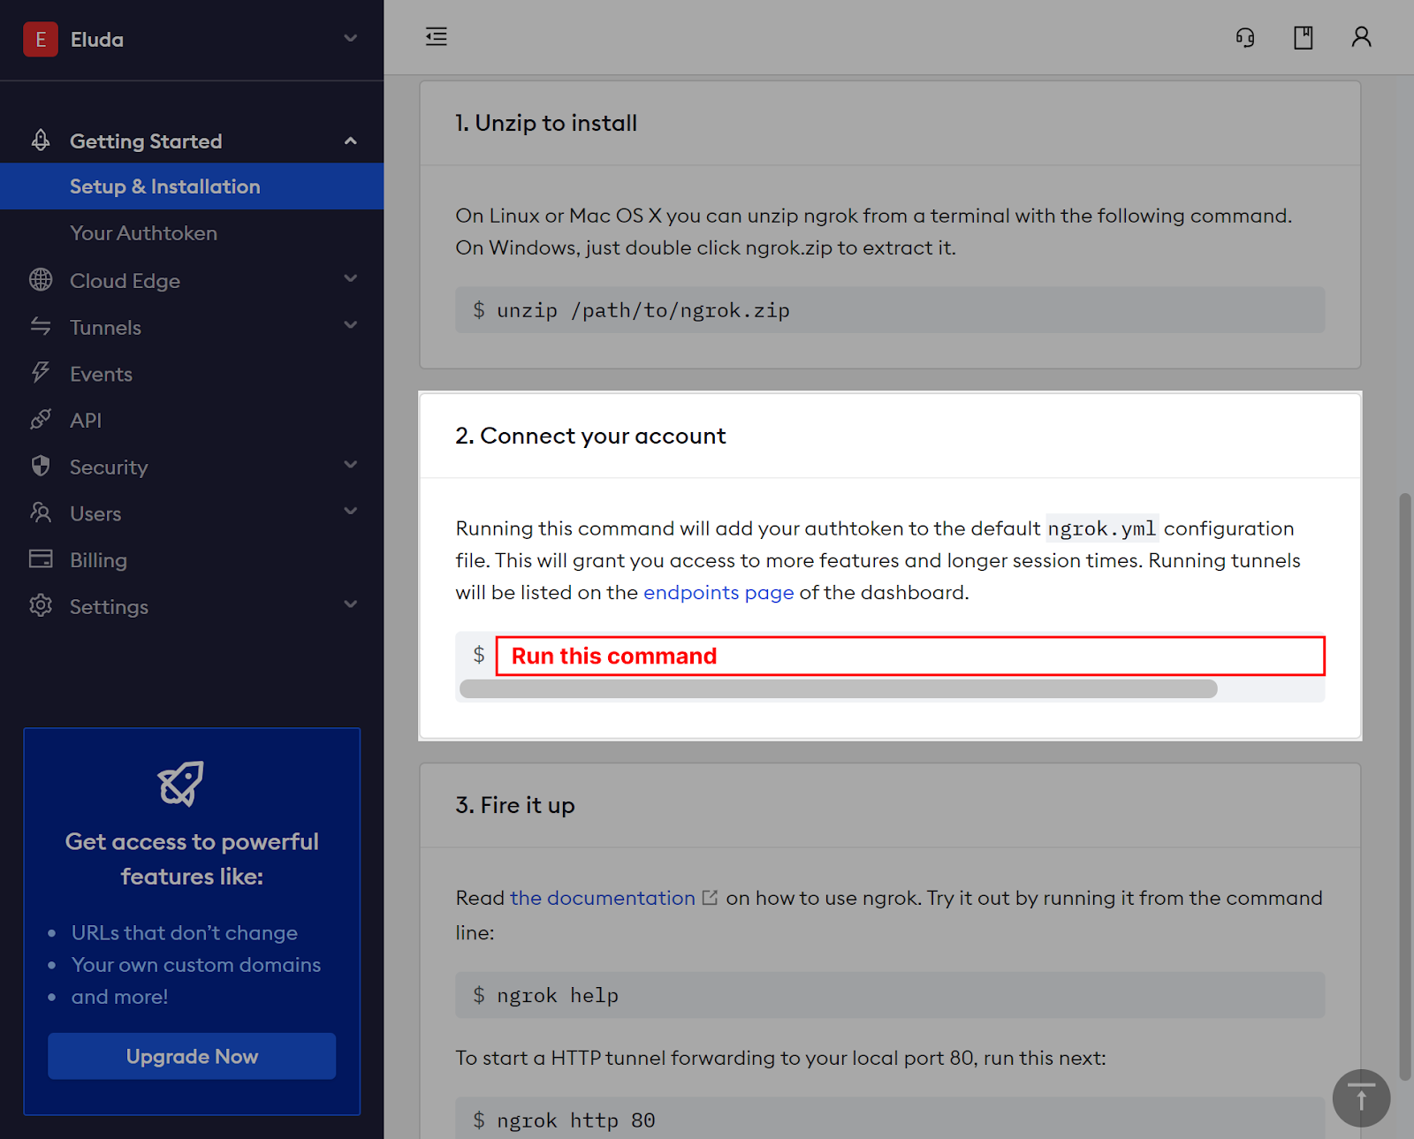The width and height of the screenshot is (1414, 1139).
Task: Click the ngrok.yml inline code text
Action: click(1102, 528)
